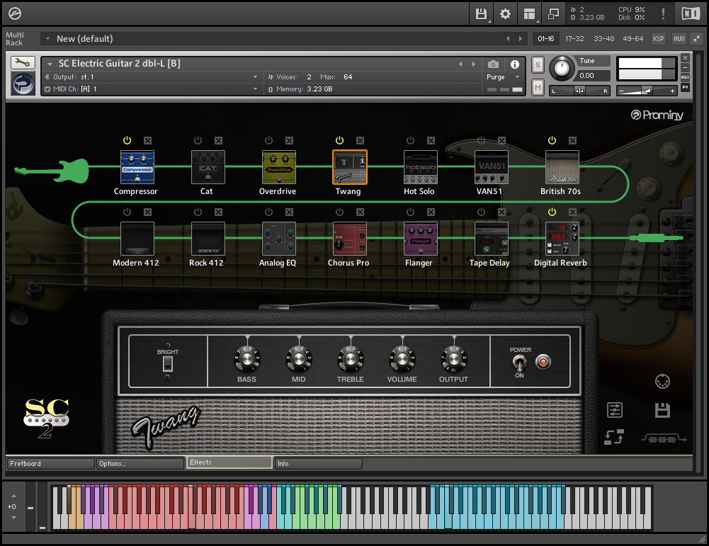Screen dimensions: 709x546
Task: Toggle the Cat pedal power button
Action: [198, 140]
